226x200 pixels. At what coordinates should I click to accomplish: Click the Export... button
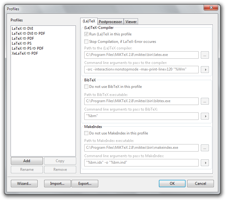click(x=85, y=184)
